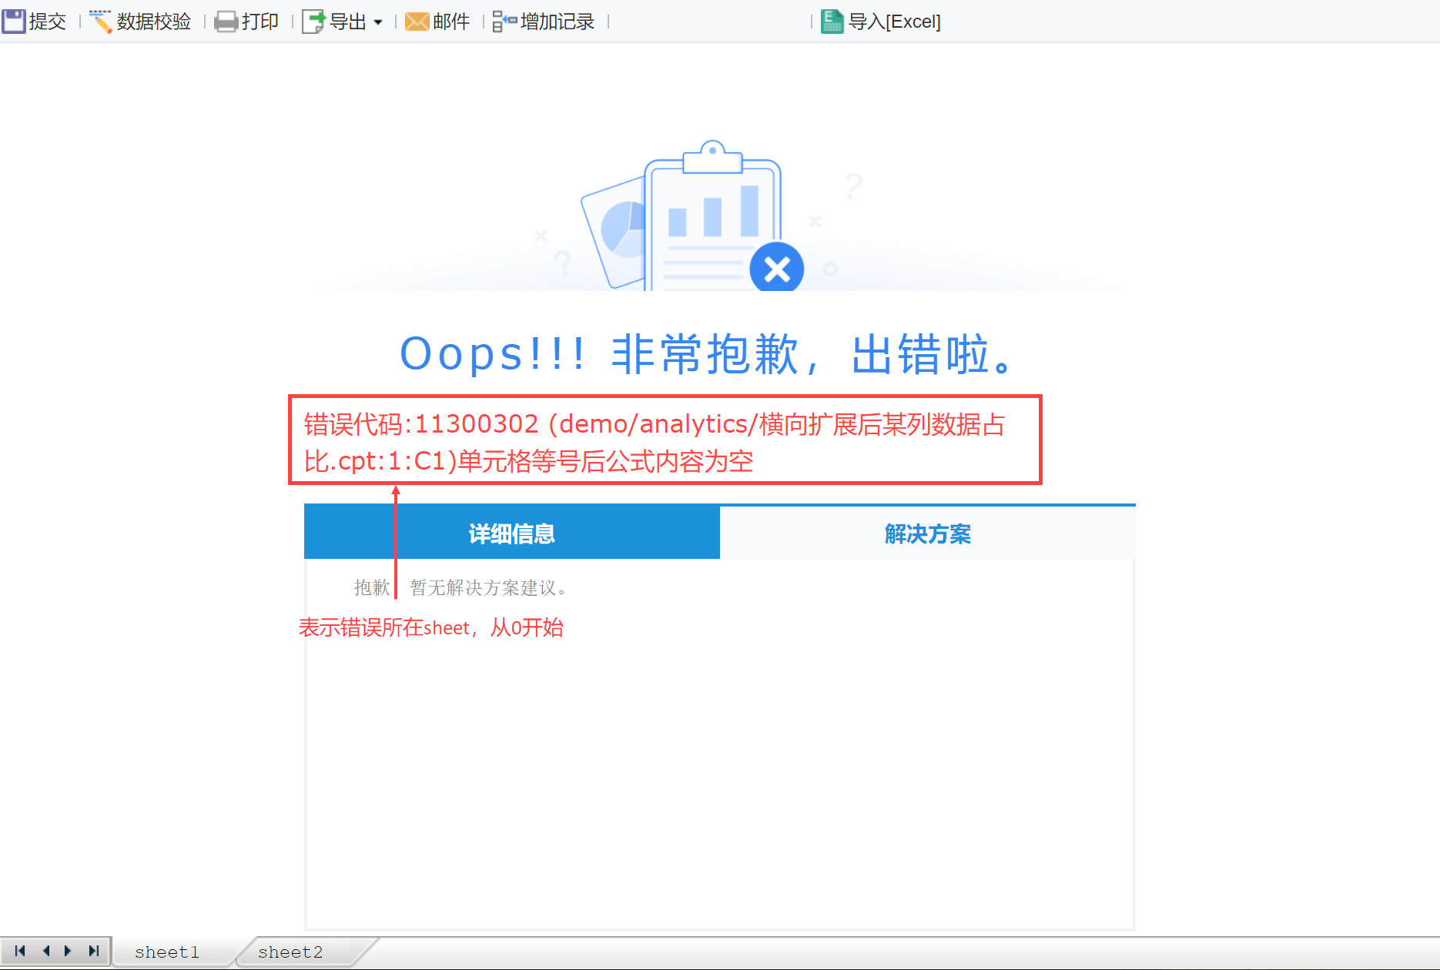Click the 数据校验 toolbar label

(154, 22)
